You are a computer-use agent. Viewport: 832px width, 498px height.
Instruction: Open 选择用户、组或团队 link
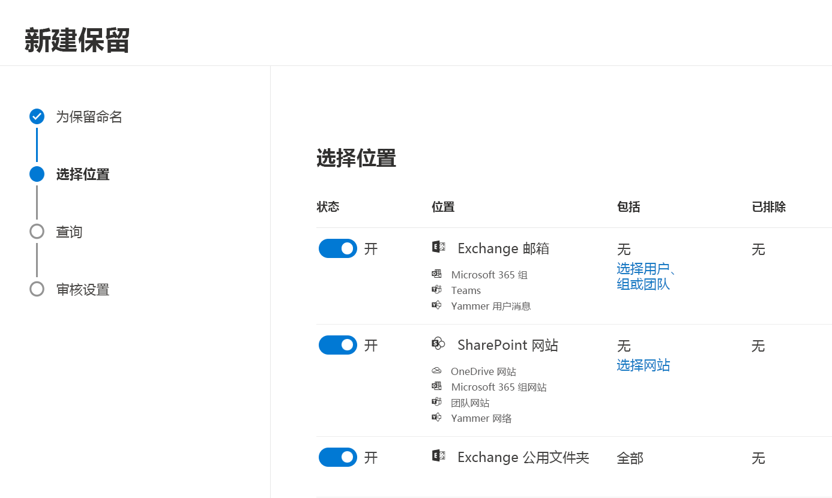pos(647,276)
